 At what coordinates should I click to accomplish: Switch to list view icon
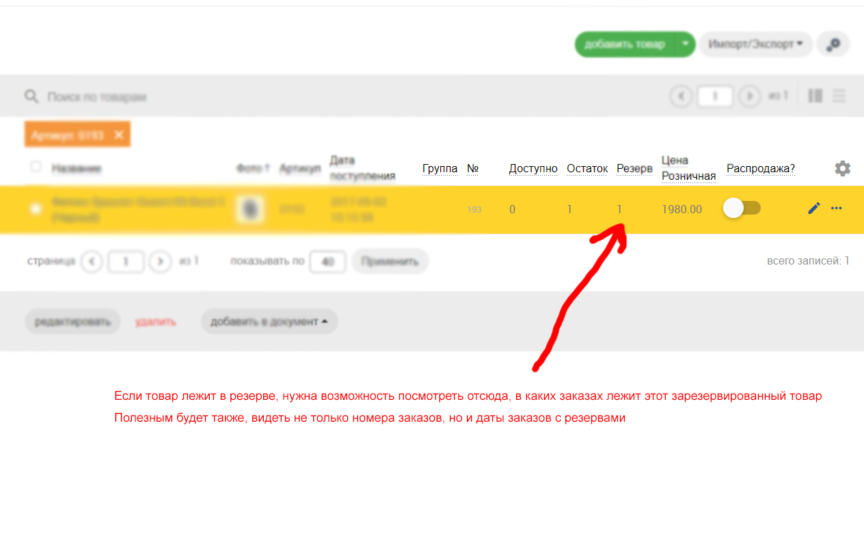tap(839, 96)
